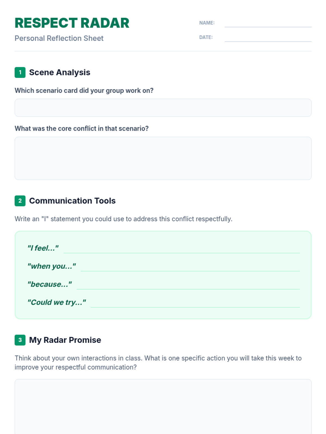
Task: Focus the scenario card answer box
Action: point(163,108)
